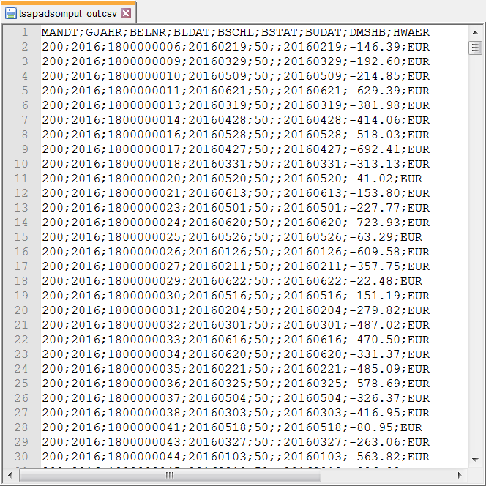Click the row with document 1800000030
The width and height of the screenshot is (486, 486).
[x=236, y=296]
